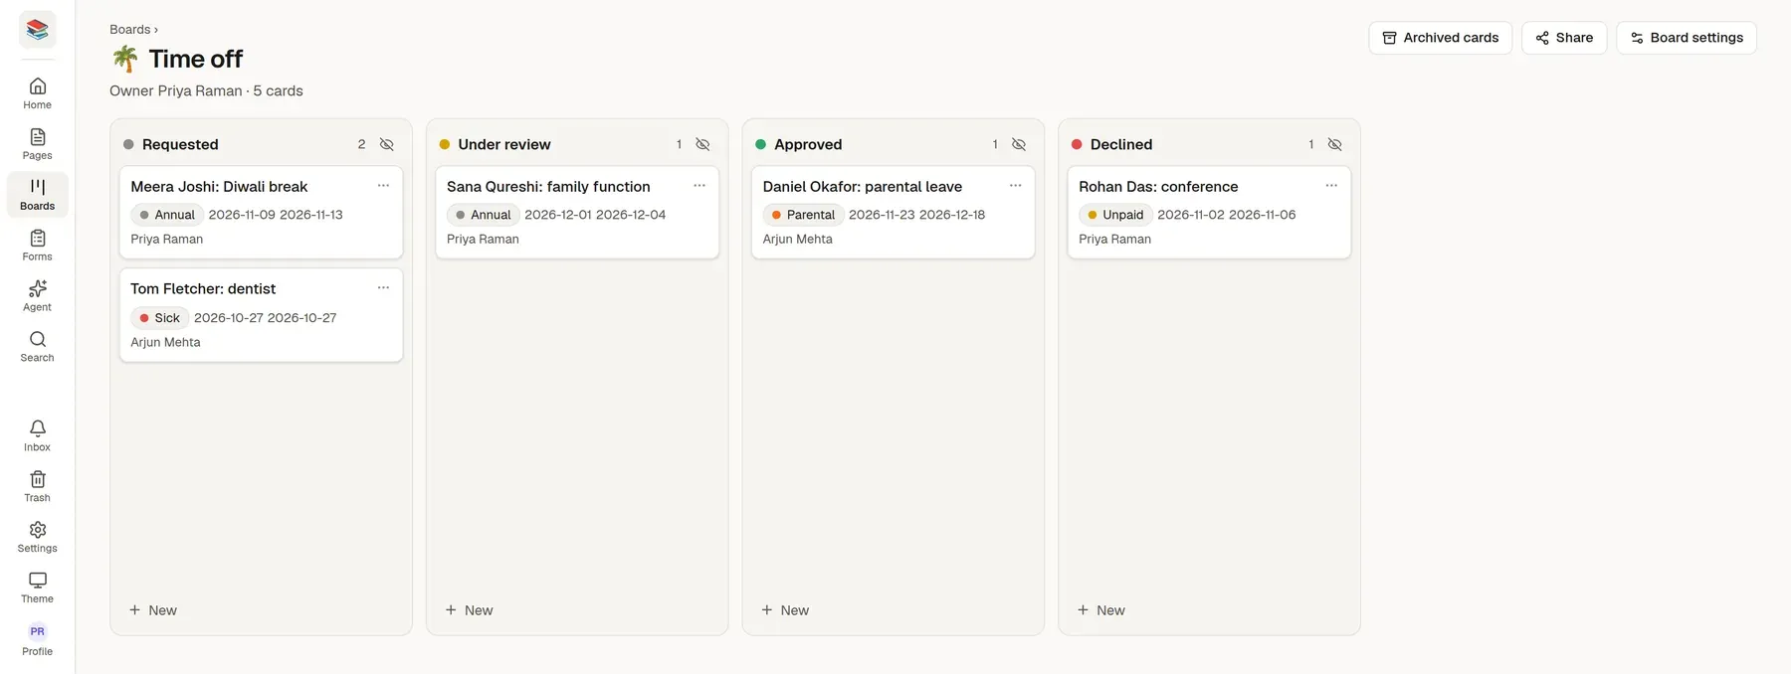Share the Time off board
1791x674 pixels.
point(1564,38)
